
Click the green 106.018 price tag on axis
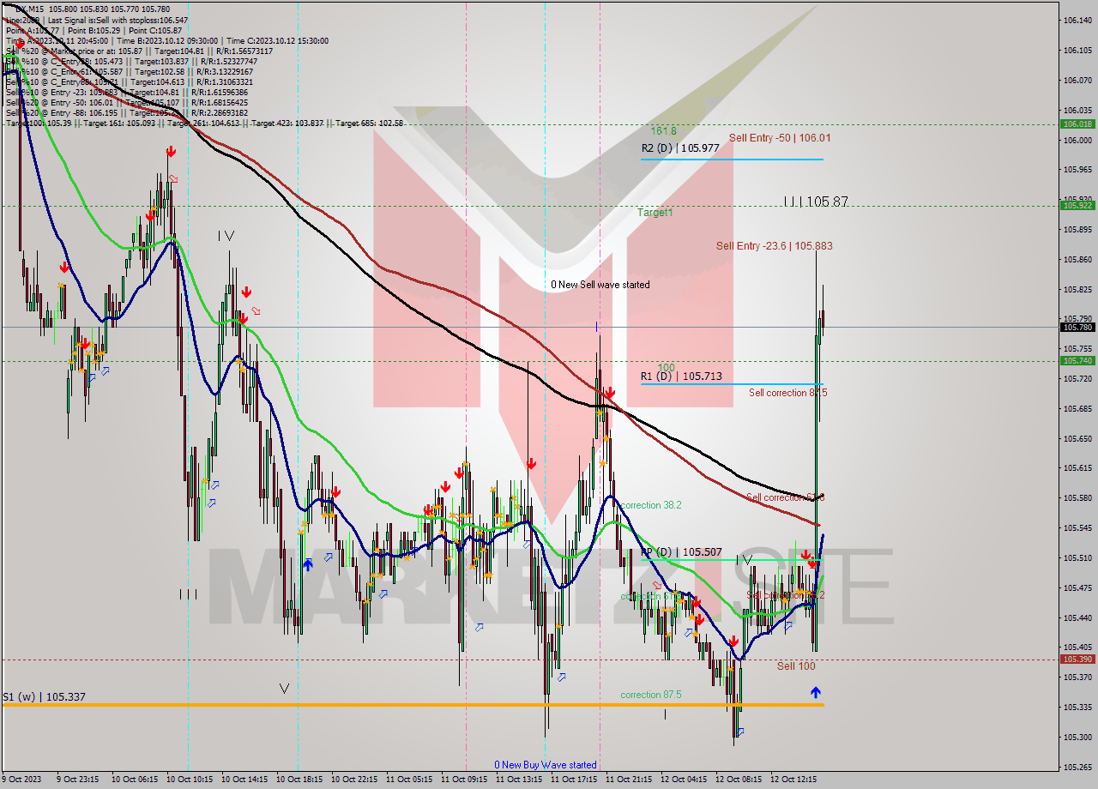click(x=1077, y=123)
